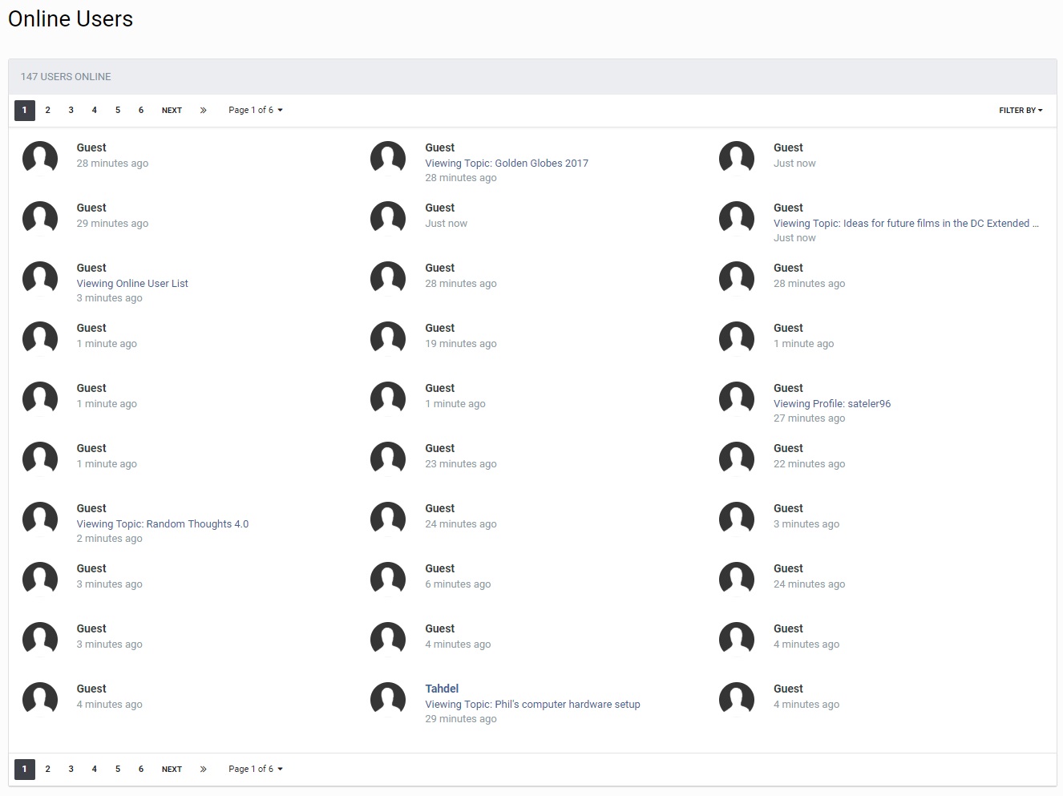Image resolution: width=1063 pixels, height=796 pixels.
Task: Click '23 minutes ago' timestamp text
Action: pos(461,463)
